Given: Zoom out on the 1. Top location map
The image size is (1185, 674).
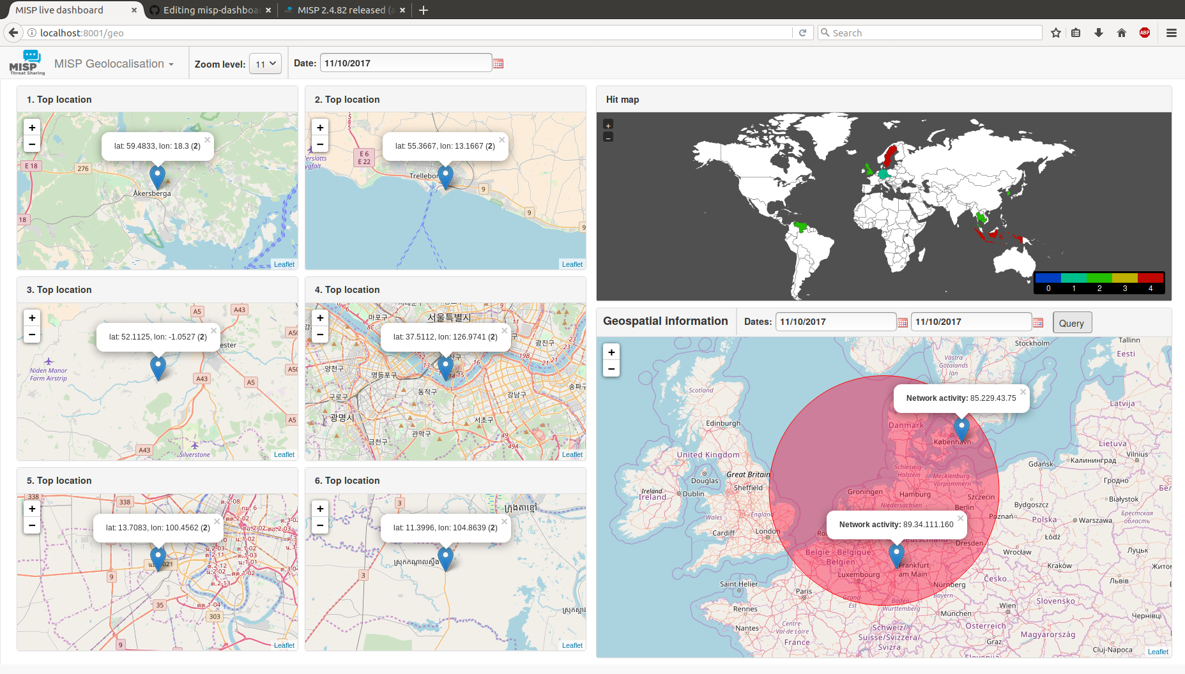Looking at the screenshot, I should [32, 144].
